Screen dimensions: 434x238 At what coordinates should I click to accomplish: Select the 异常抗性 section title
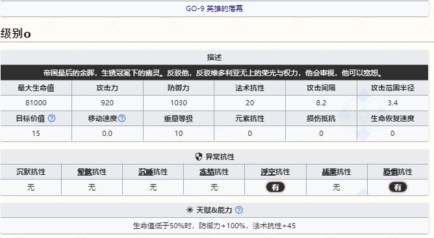(220, 157)
